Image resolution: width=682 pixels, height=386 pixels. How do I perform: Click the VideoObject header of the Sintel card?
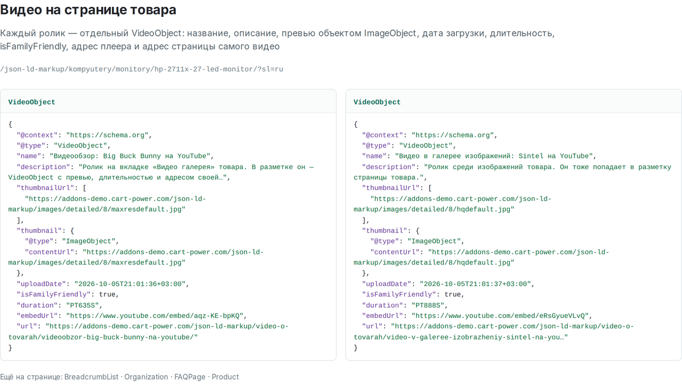pos(377,102)
